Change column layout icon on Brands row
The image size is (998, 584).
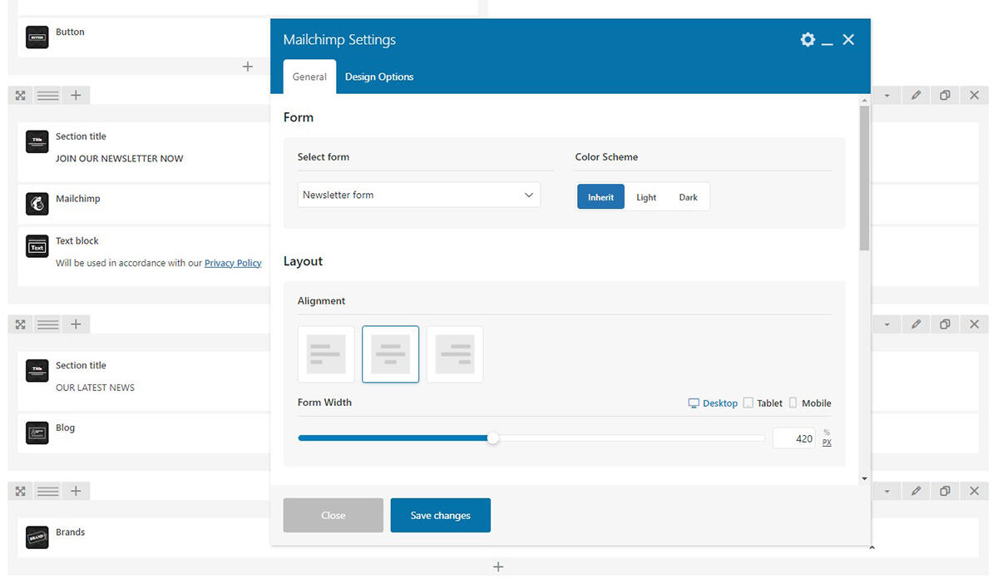(x=48, y=491)
